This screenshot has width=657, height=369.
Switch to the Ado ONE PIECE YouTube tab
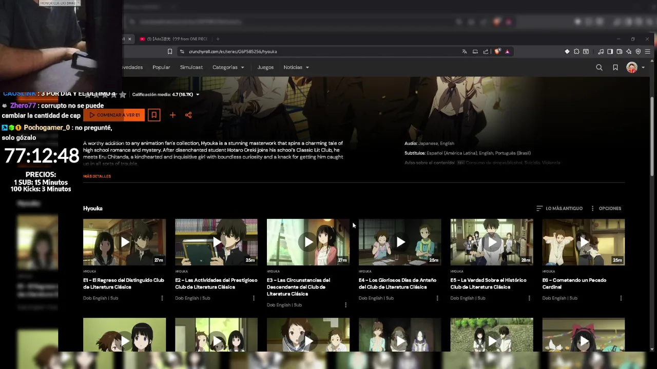pos(173,39)
